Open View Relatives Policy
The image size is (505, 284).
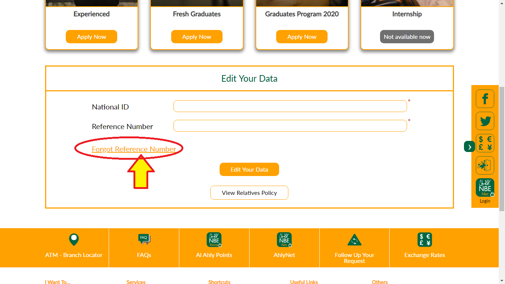tap(249, 193)
